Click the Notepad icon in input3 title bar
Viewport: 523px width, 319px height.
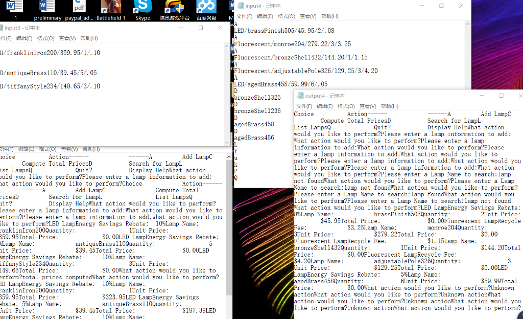(1, 28)
